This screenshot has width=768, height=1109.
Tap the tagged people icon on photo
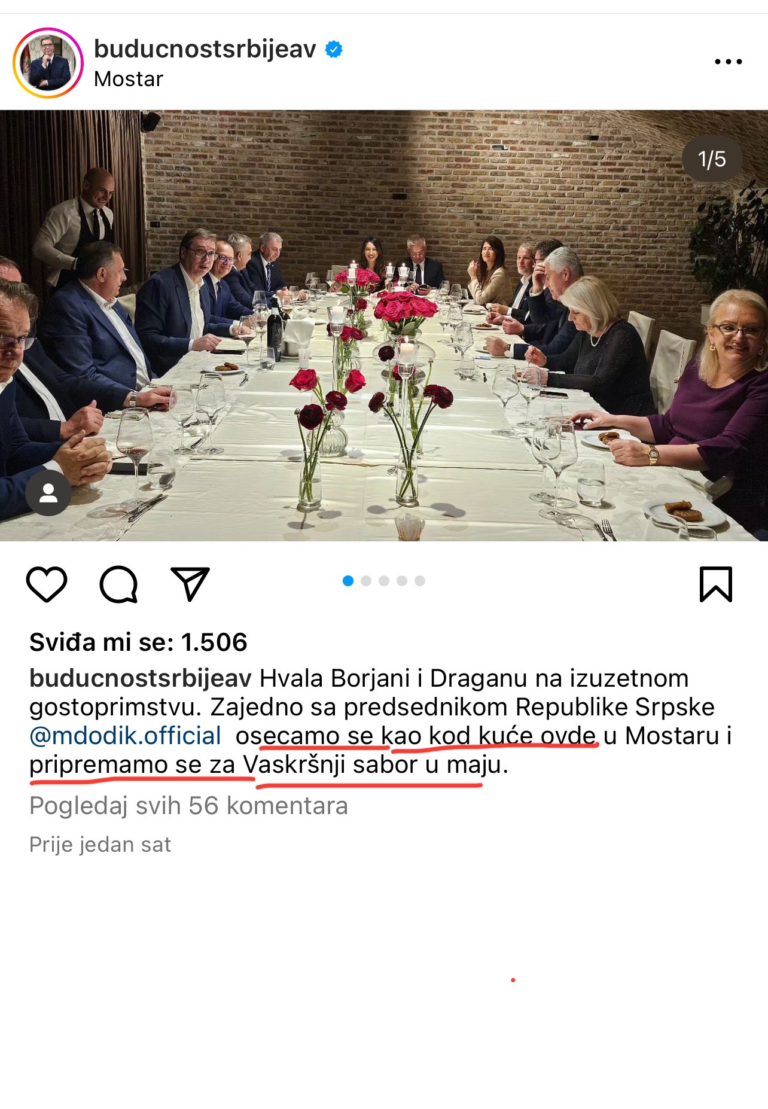[48, 493]
